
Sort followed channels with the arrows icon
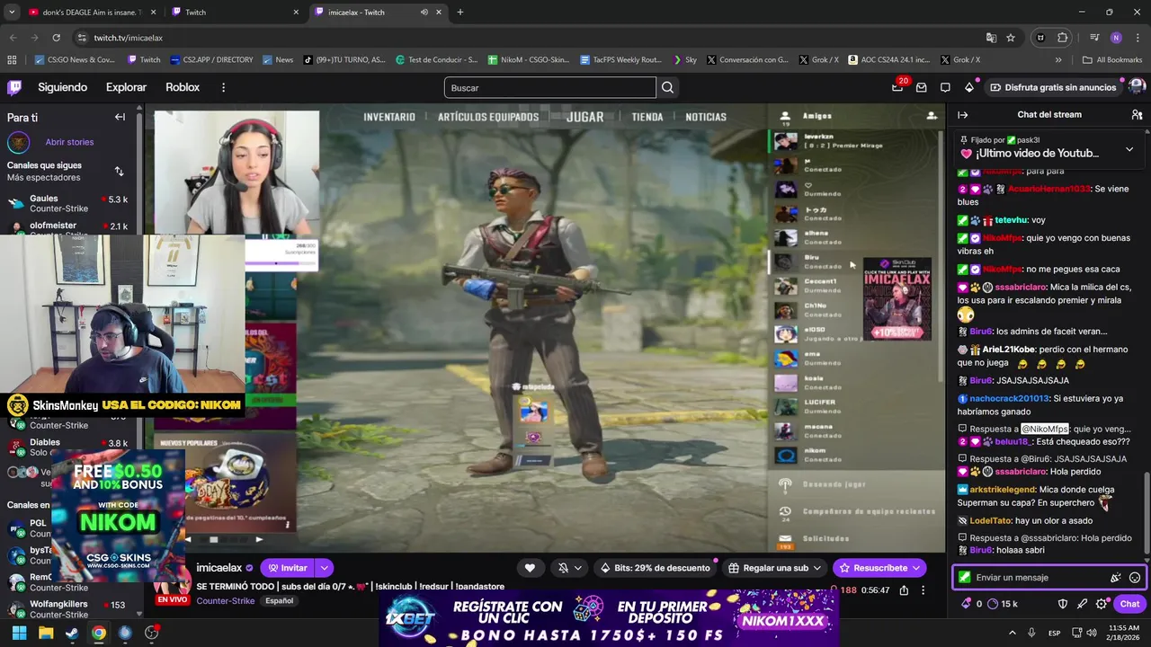(x=119, y=171)
